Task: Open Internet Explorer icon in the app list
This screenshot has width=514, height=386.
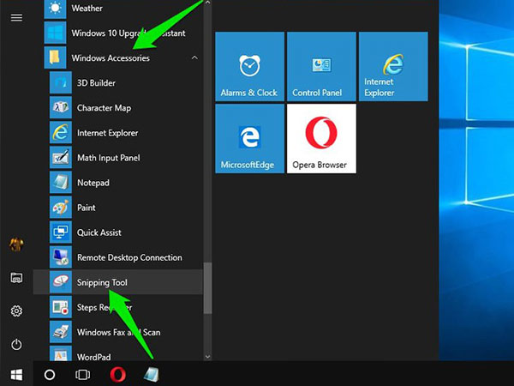Action: tap(61, 133)
